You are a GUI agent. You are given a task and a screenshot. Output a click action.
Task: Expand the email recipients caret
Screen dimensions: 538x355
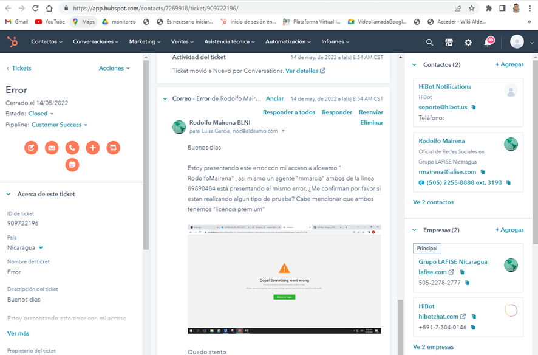click(x=283, y=131)
